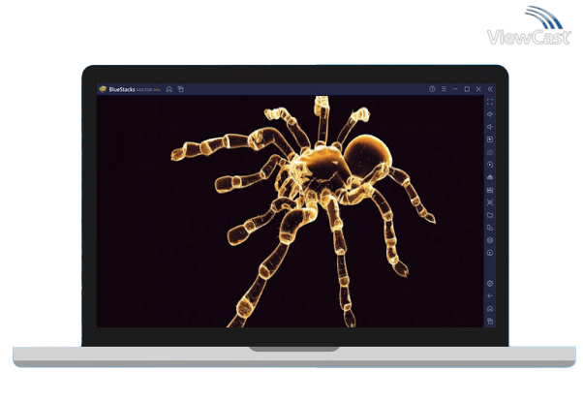Open the keyboard game controls icon
The image size is (583, 401).
[490, 152]
